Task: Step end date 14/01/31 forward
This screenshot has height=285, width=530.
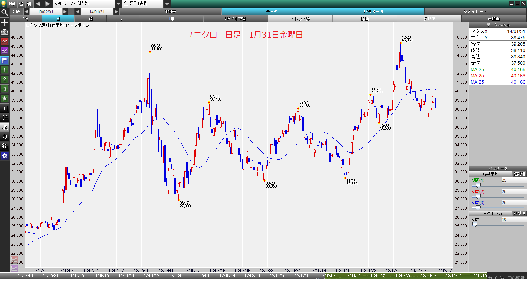Action: point(116,12)
